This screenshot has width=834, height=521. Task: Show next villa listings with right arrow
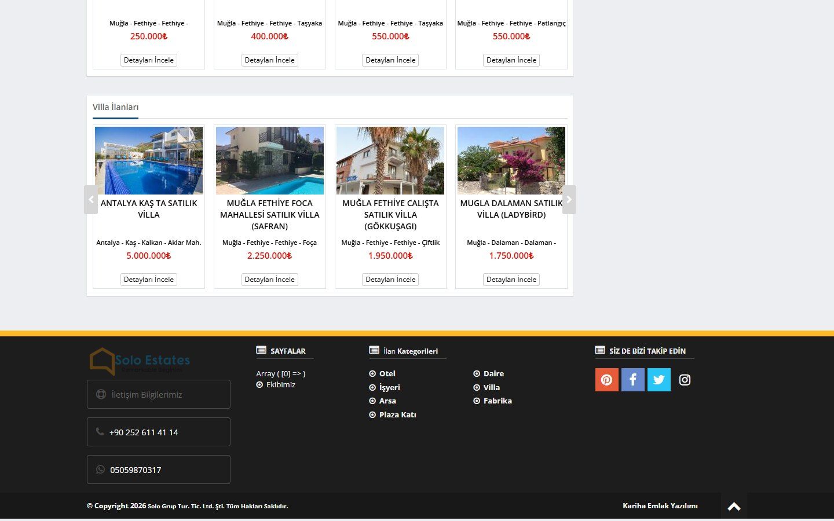(x=569, y=200)
